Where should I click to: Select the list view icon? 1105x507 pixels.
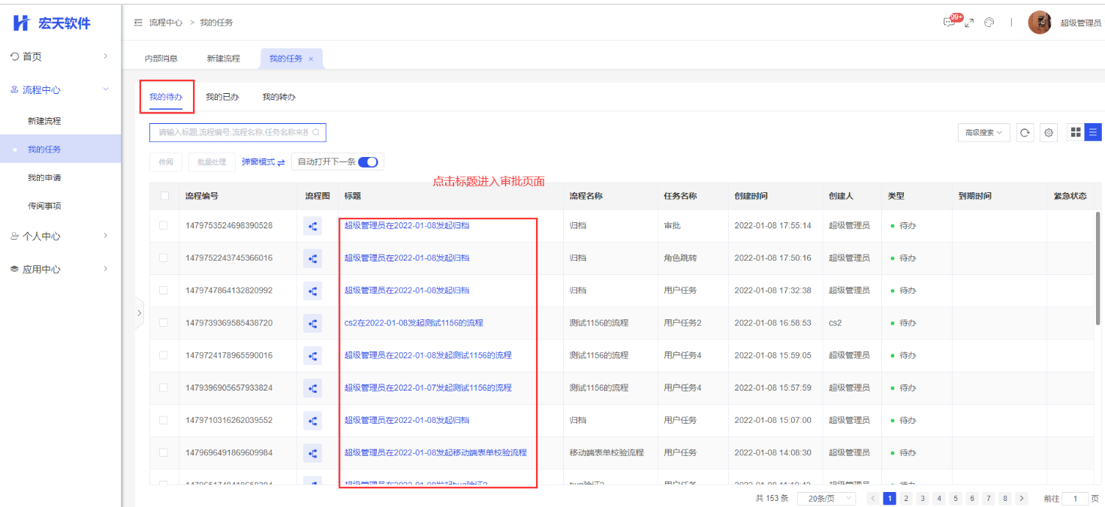[x=1093, y=132]
